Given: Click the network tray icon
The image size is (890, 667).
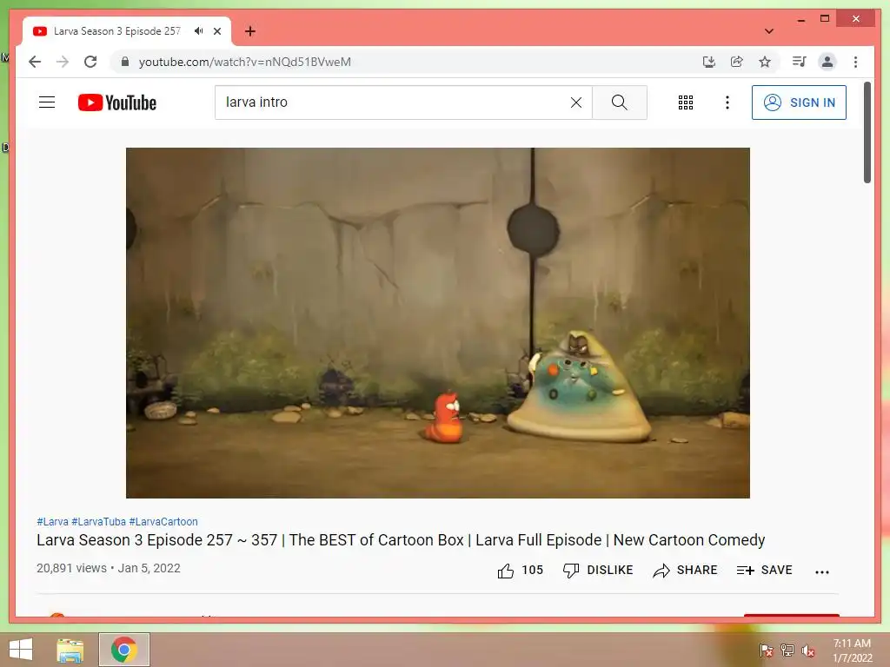Looking at the screenshot, I should [x=787, y=650].
